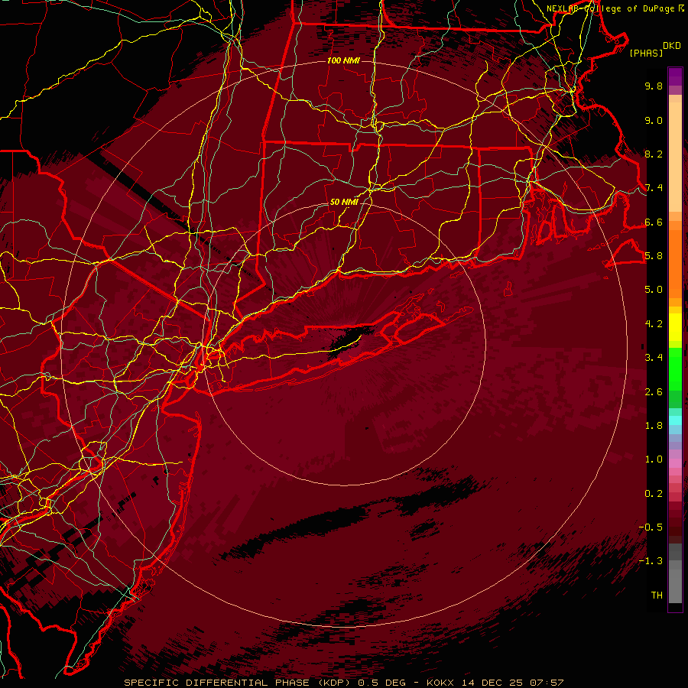The image size is (688, 688).
Task: Click the 8.2 colorbar value
Action: [x=654, y=154]
